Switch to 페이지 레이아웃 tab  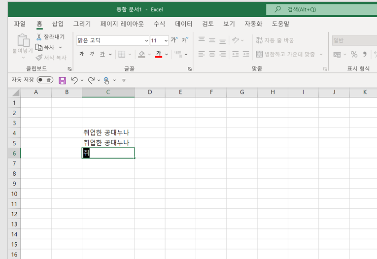[x=122, y=24]
